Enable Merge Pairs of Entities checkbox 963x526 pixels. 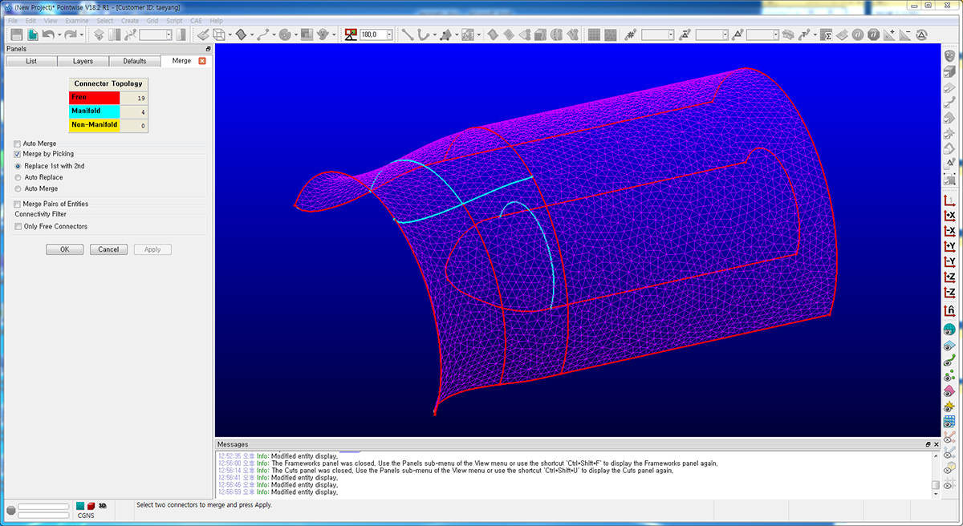(x=18, y=204)
